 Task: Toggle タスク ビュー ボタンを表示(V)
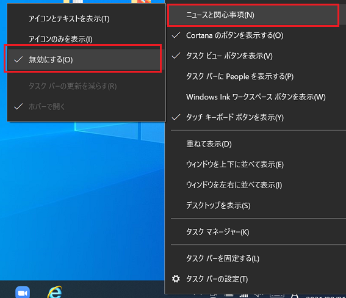(x=256, y=56)
